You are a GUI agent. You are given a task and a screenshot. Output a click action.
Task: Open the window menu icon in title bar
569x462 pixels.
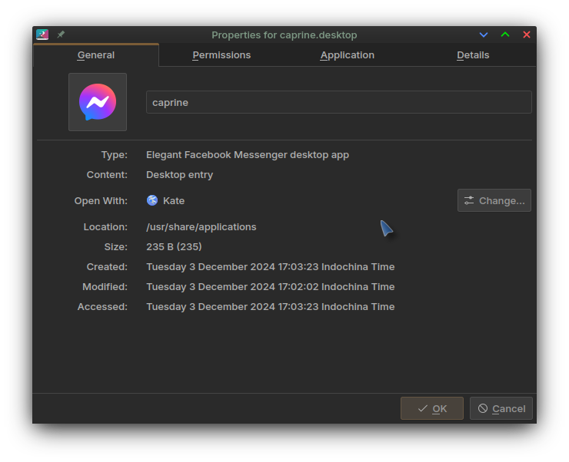[x=42, y=35]
